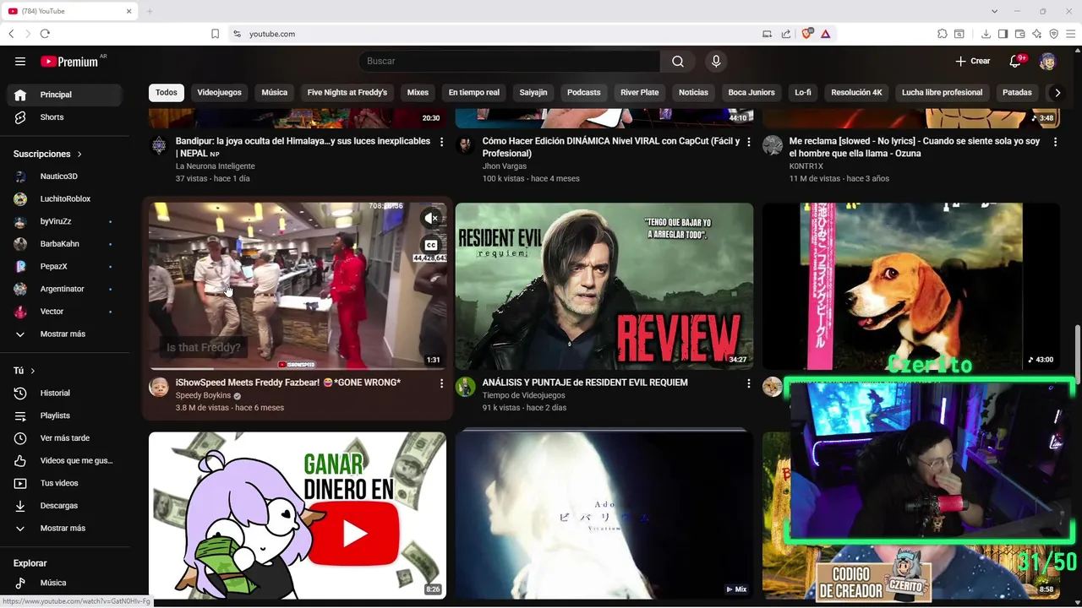
Task: Select the River Plate chip
Action: pos(639,93)
